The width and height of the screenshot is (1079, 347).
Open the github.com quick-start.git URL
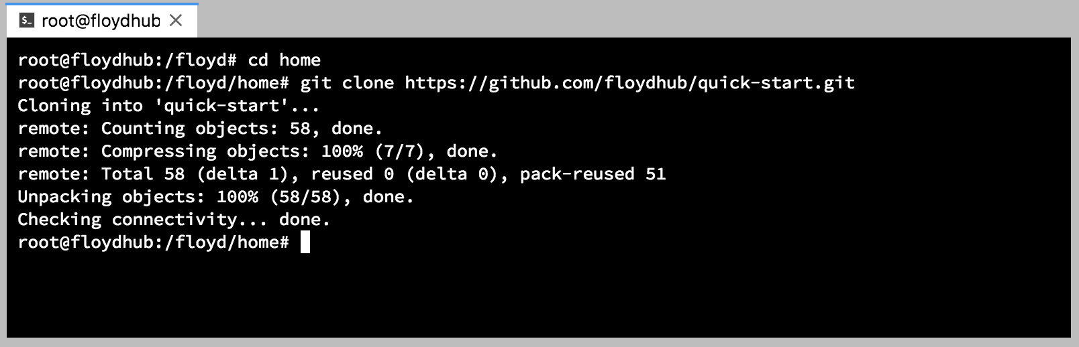tap(629, 83)
